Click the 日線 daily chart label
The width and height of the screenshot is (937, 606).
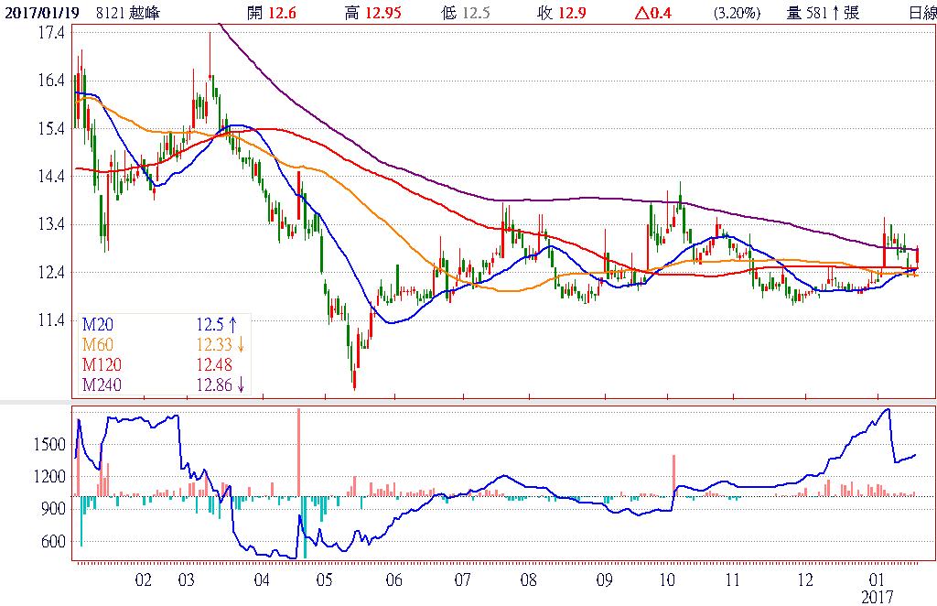point(921,13)
